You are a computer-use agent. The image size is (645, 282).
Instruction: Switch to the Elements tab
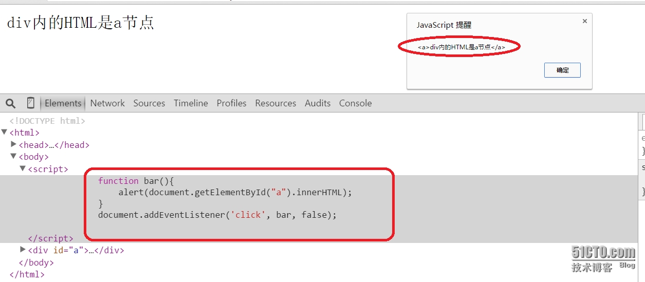click(63, 103)
